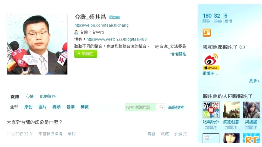Click the LV1 level badge

[x=115, y=17]
